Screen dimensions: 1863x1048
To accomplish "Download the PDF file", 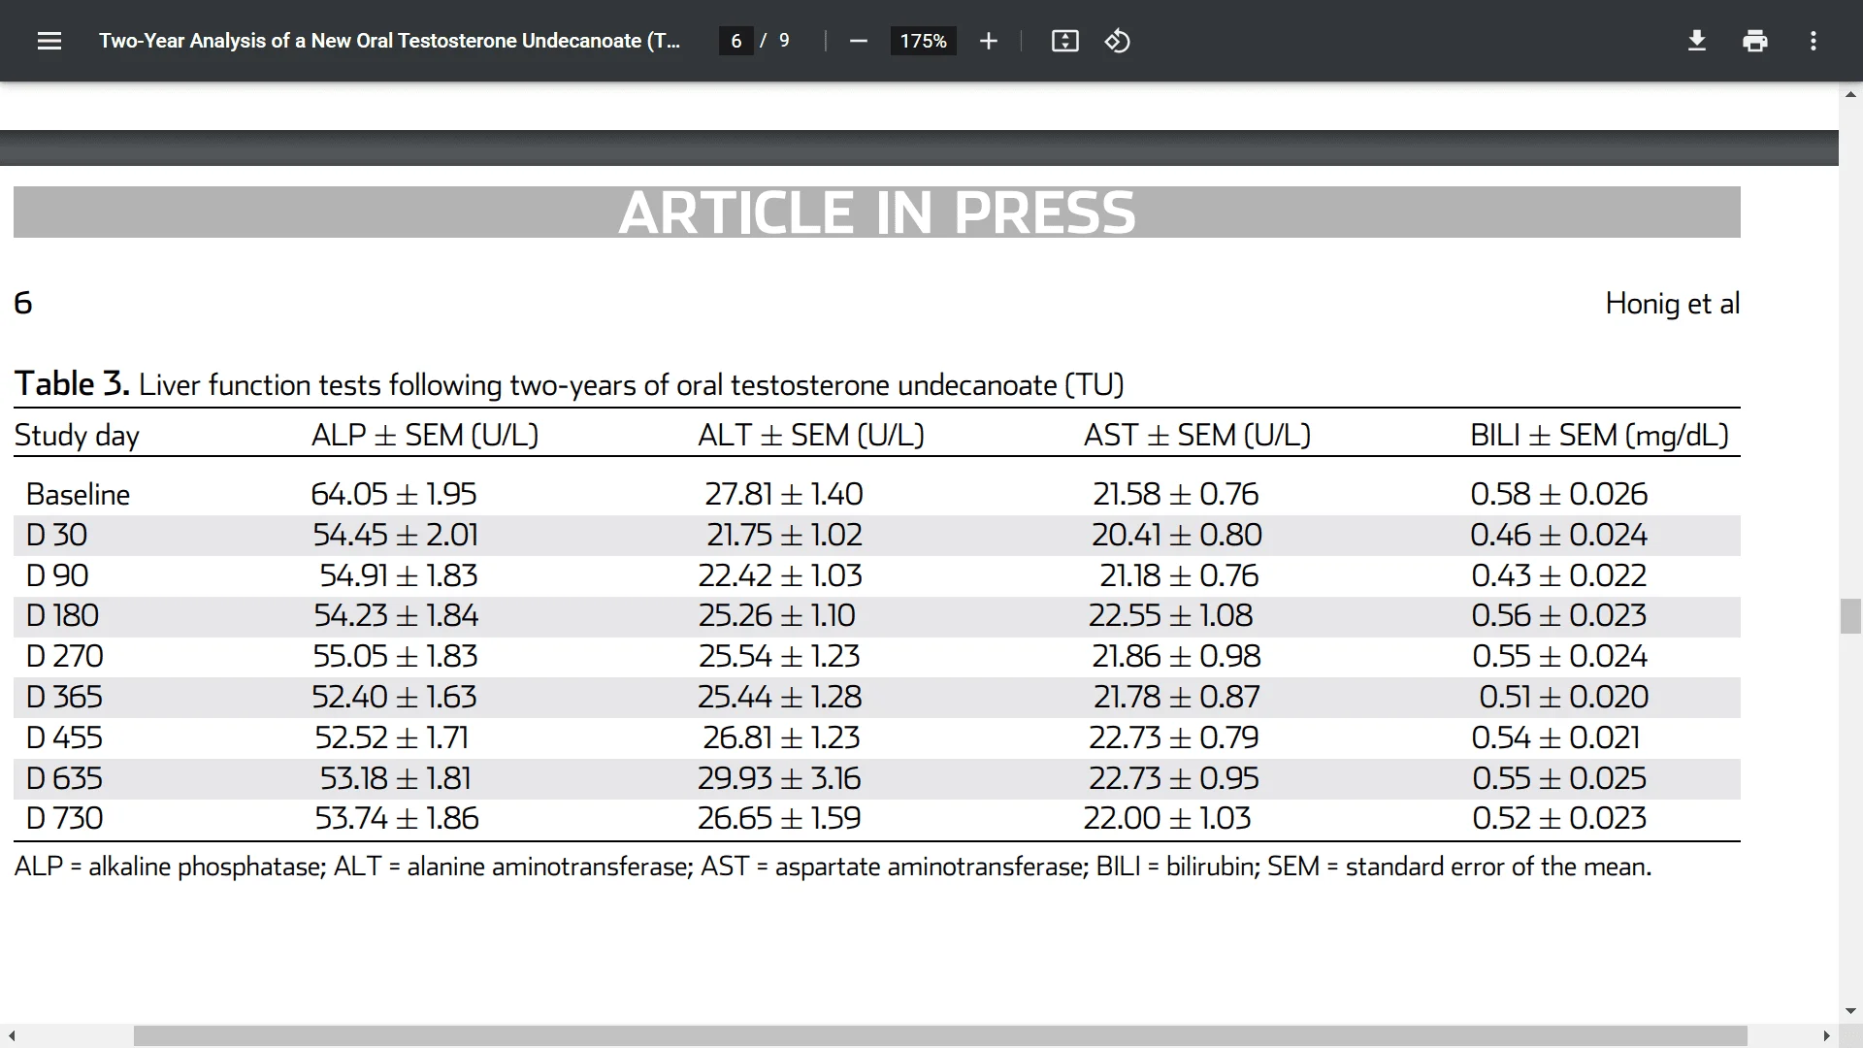I will tap(1696, 41).
